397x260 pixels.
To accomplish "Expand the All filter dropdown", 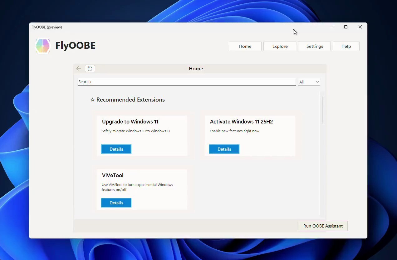I will 309,82.
